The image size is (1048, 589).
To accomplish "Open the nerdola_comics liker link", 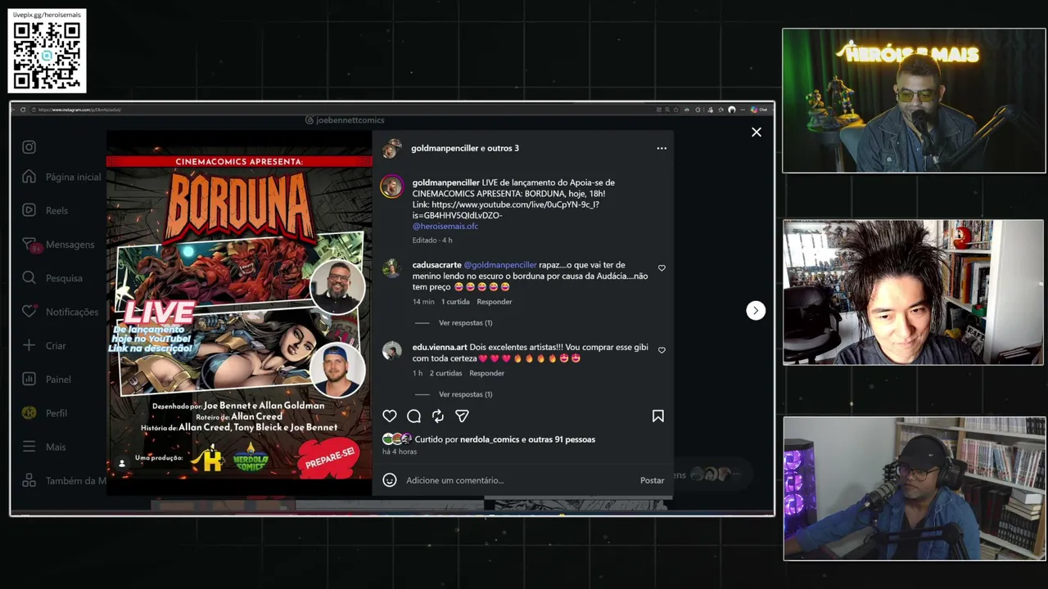I will pyautogui.click(x=490, y=439).
